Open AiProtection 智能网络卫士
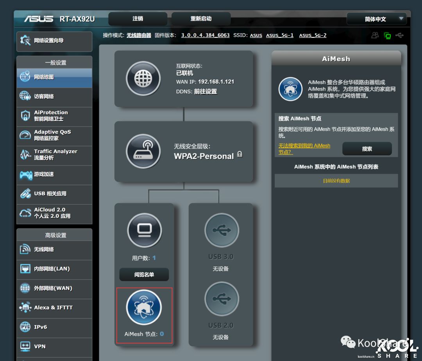 click(x=54, y=116)
